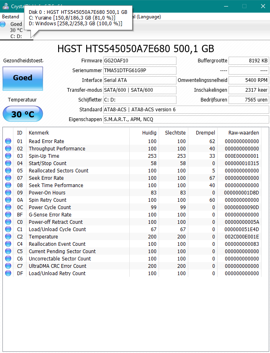Click the ID column header
This screenshot has height=353, width=270.
(x=20, y=133)
